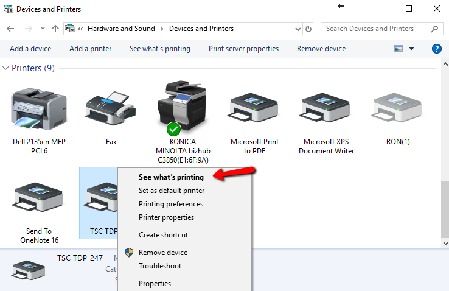This screenshot has height=291, width=449.
Task: Click the Forward navigation arrow
Action: pos(29,29)
